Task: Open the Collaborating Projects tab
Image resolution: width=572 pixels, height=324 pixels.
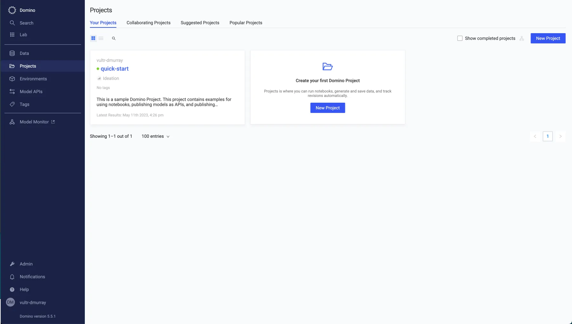Action: coord(149,23)
